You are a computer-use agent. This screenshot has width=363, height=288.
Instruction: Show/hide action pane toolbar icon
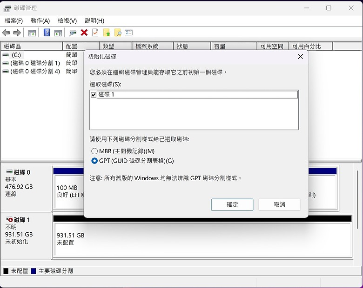[x=58, y=33]
